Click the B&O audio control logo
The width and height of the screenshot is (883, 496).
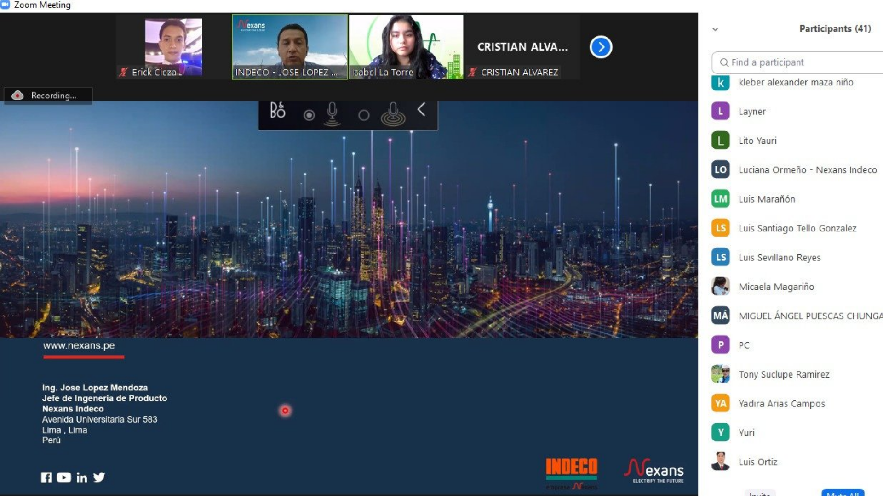pyautogui.click(x=277, y=111)
